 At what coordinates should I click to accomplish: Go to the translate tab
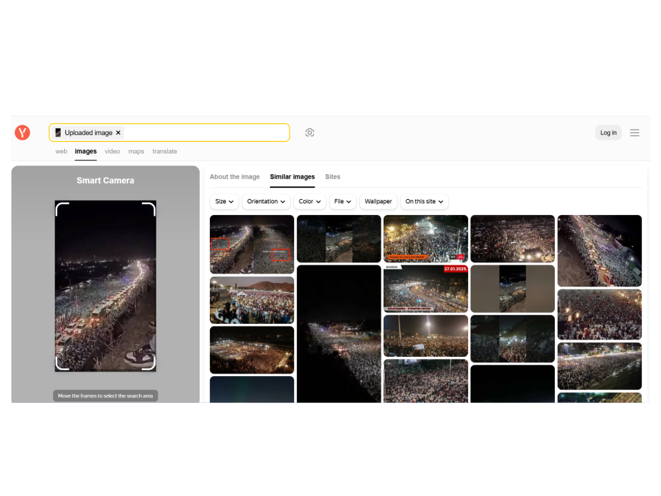(165, 152)
